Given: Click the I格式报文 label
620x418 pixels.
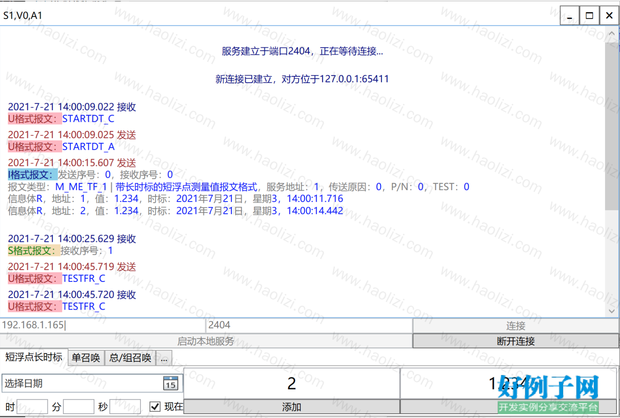Looking at the screenshot, I should coord(32,175).
